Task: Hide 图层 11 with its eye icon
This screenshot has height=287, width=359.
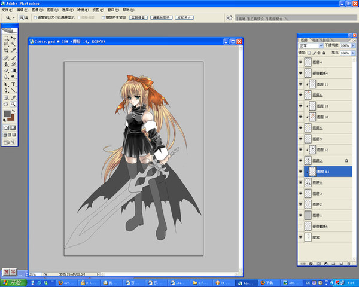Action: [300, 84]
